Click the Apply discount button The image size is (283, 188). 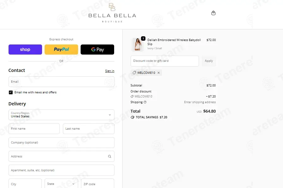(209, 61)
